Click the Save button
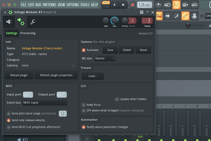 (x=110, y=50)
